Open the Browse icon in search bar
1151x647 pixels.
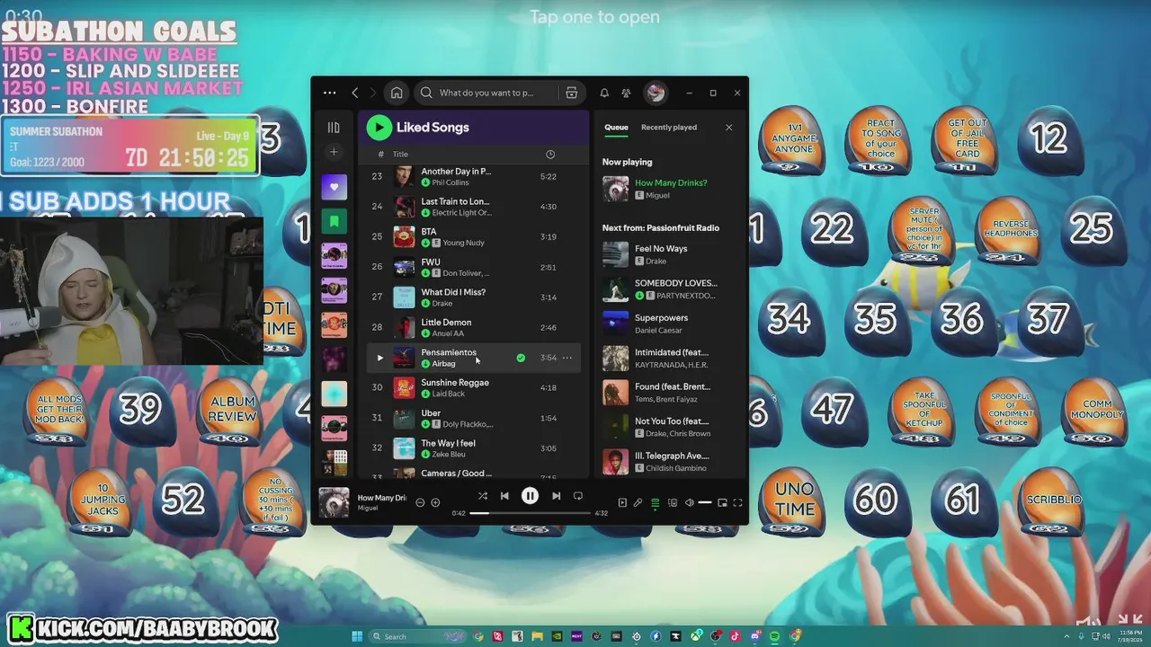coord(571,93)
